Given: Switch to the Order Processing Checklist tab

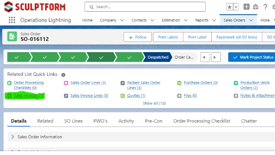Looking at the screenshot, I should click(202, 121).
